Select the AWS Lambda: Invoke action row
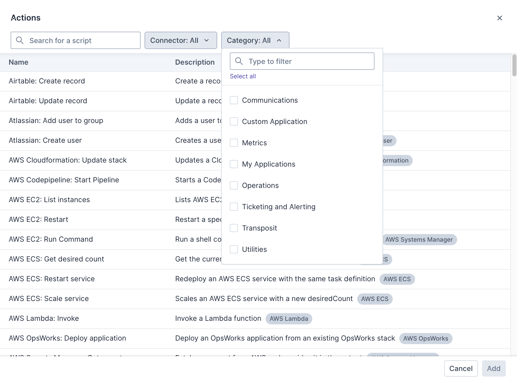This screenshot has height=388, width=517. coord(44,319)
